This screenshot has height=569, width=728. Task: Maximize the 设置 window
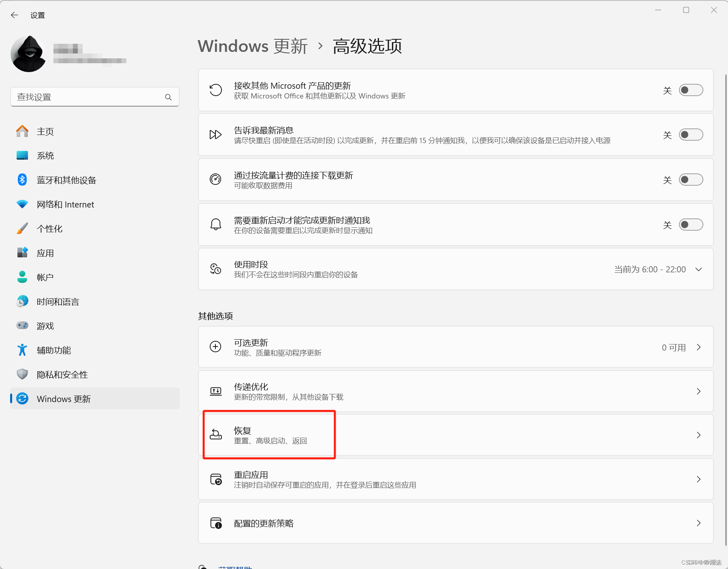(686, 10)
